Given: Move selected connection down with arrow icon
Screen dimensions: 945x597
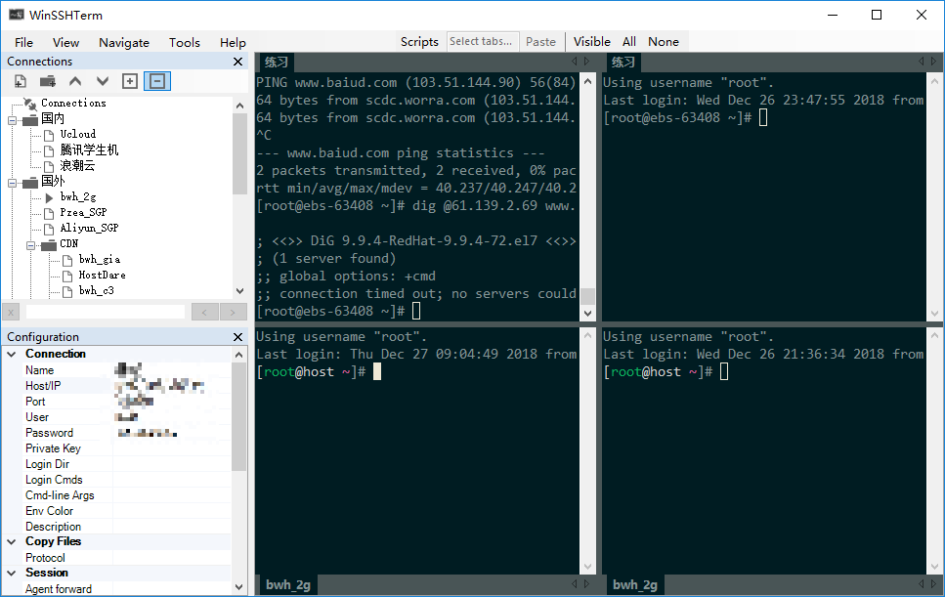Looking at the screenshot, I should pos(103,81).
